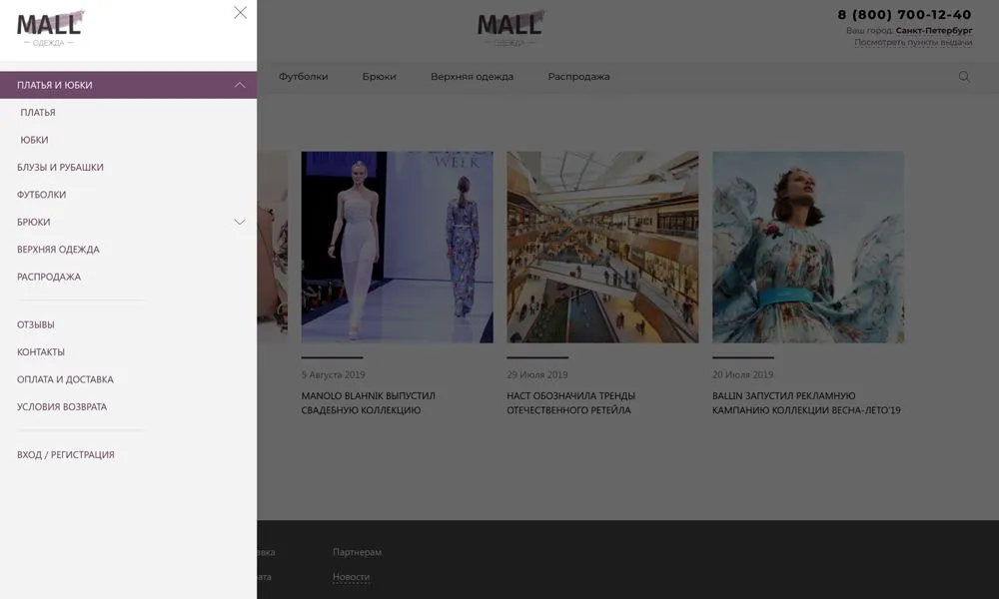The height and width of the screenshot is (599, 999).
Task: Call the 8 (800) 700-12-40 phone link
Action: click(903, 15)
